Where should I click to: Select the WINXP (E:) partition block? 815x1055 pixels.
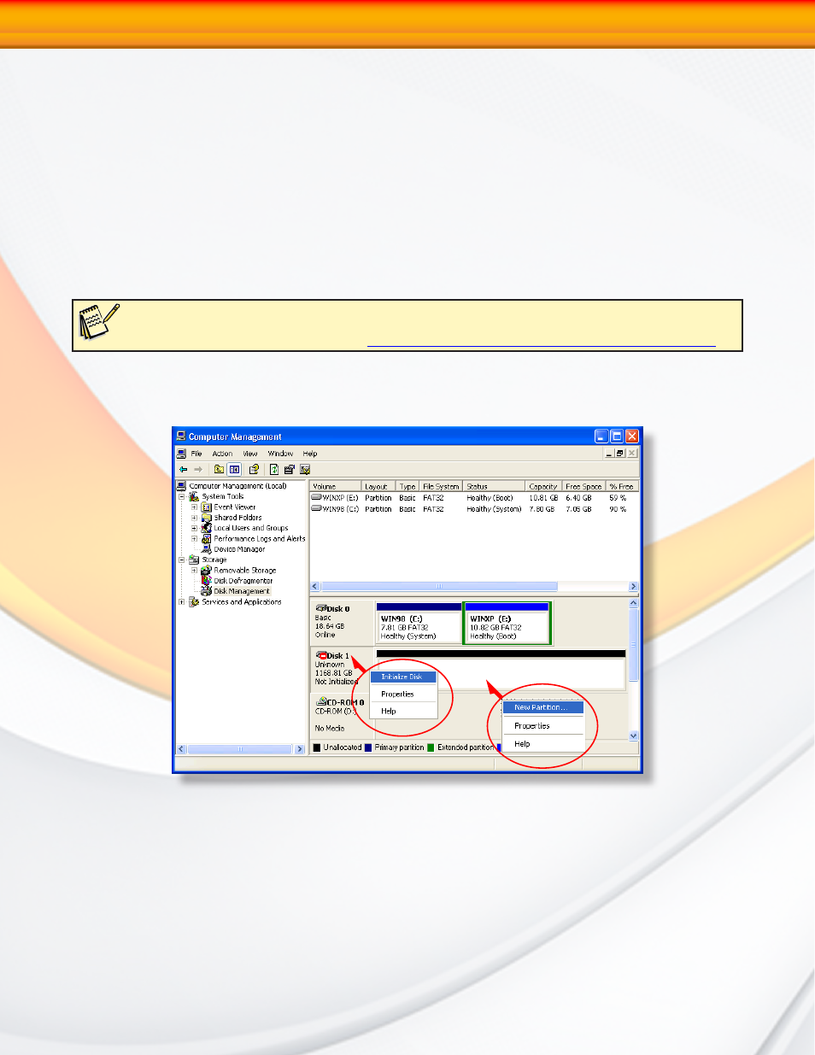[507, 623]
